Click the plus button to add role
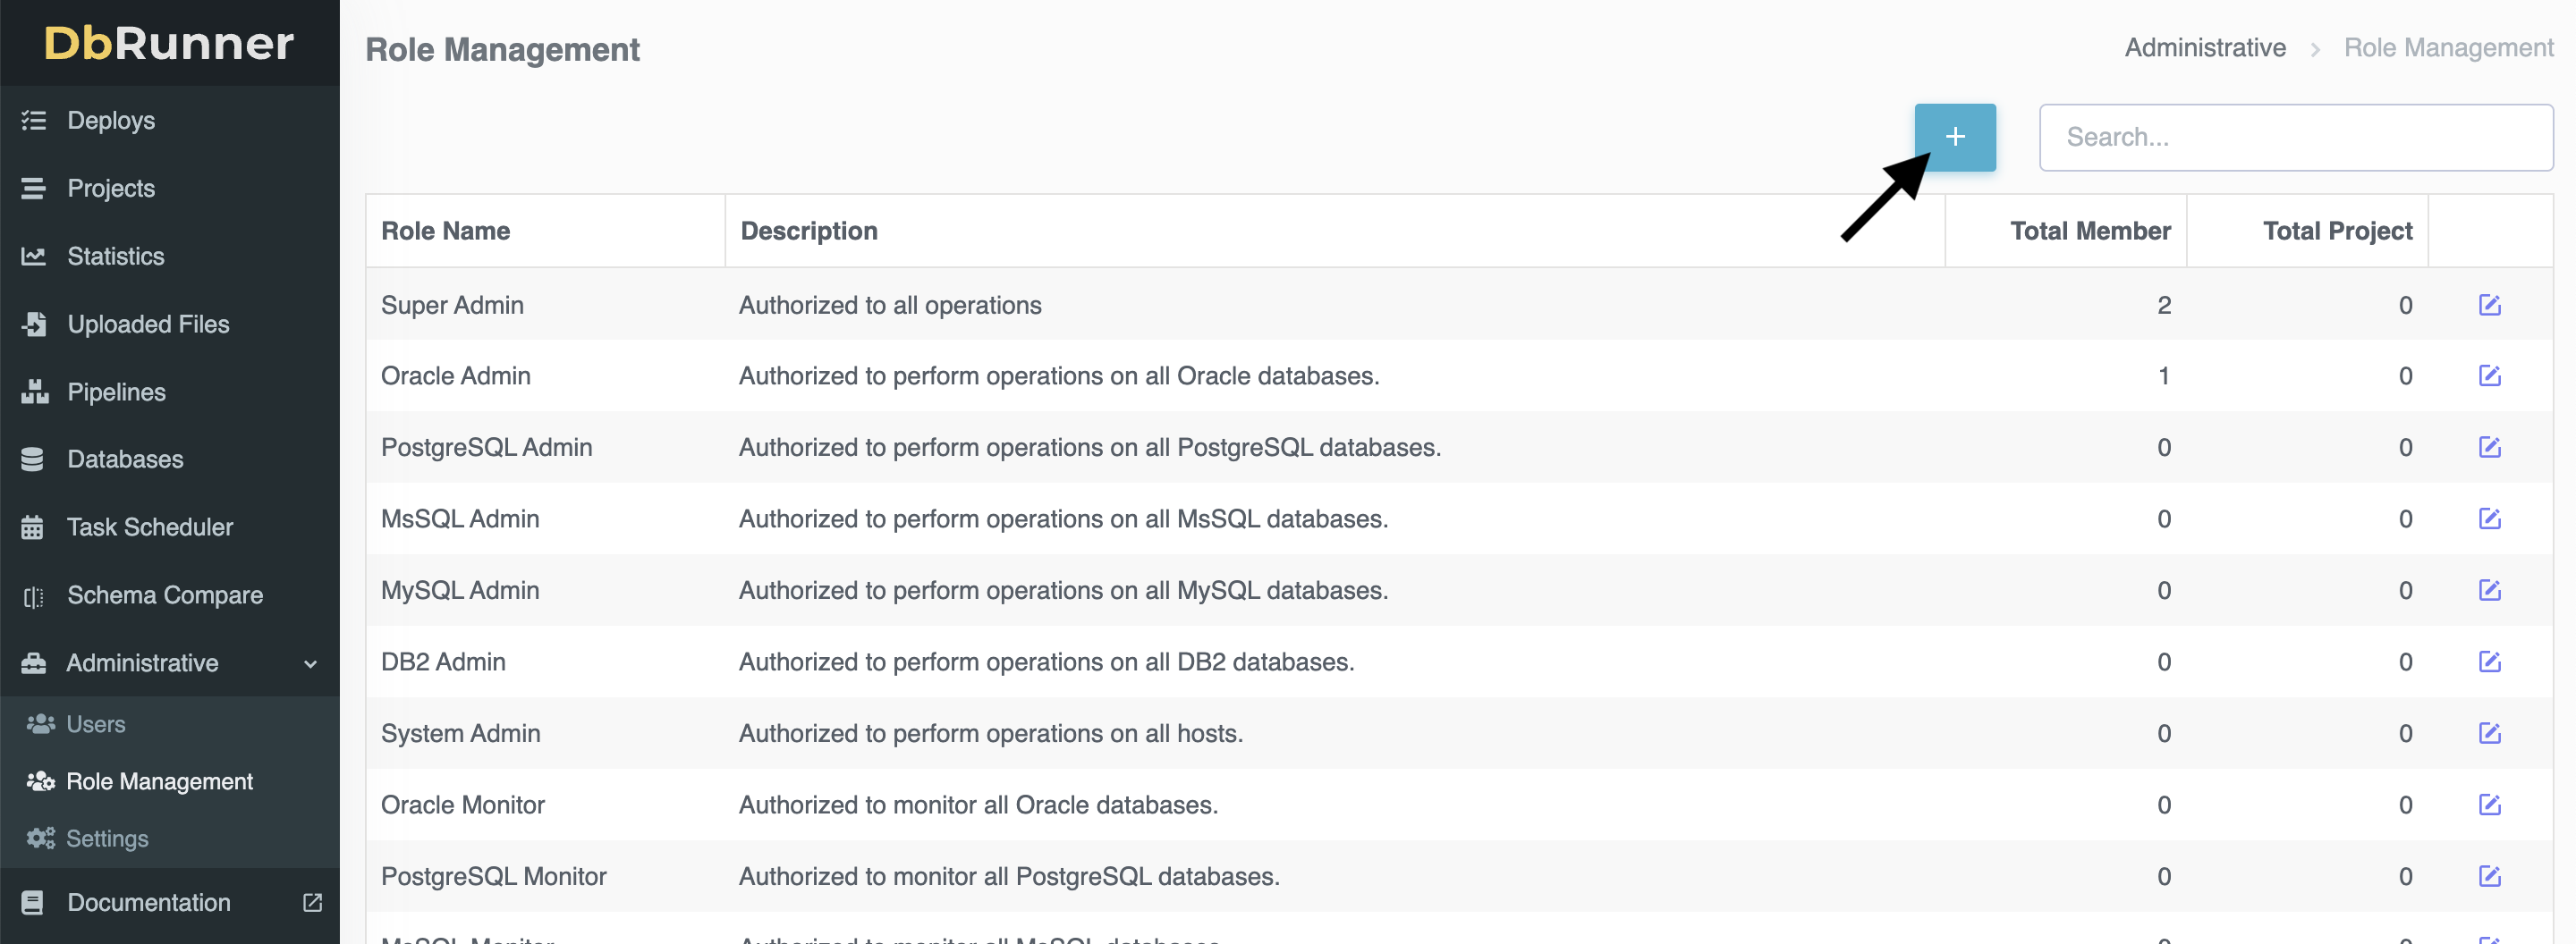 click(1954, 137)
